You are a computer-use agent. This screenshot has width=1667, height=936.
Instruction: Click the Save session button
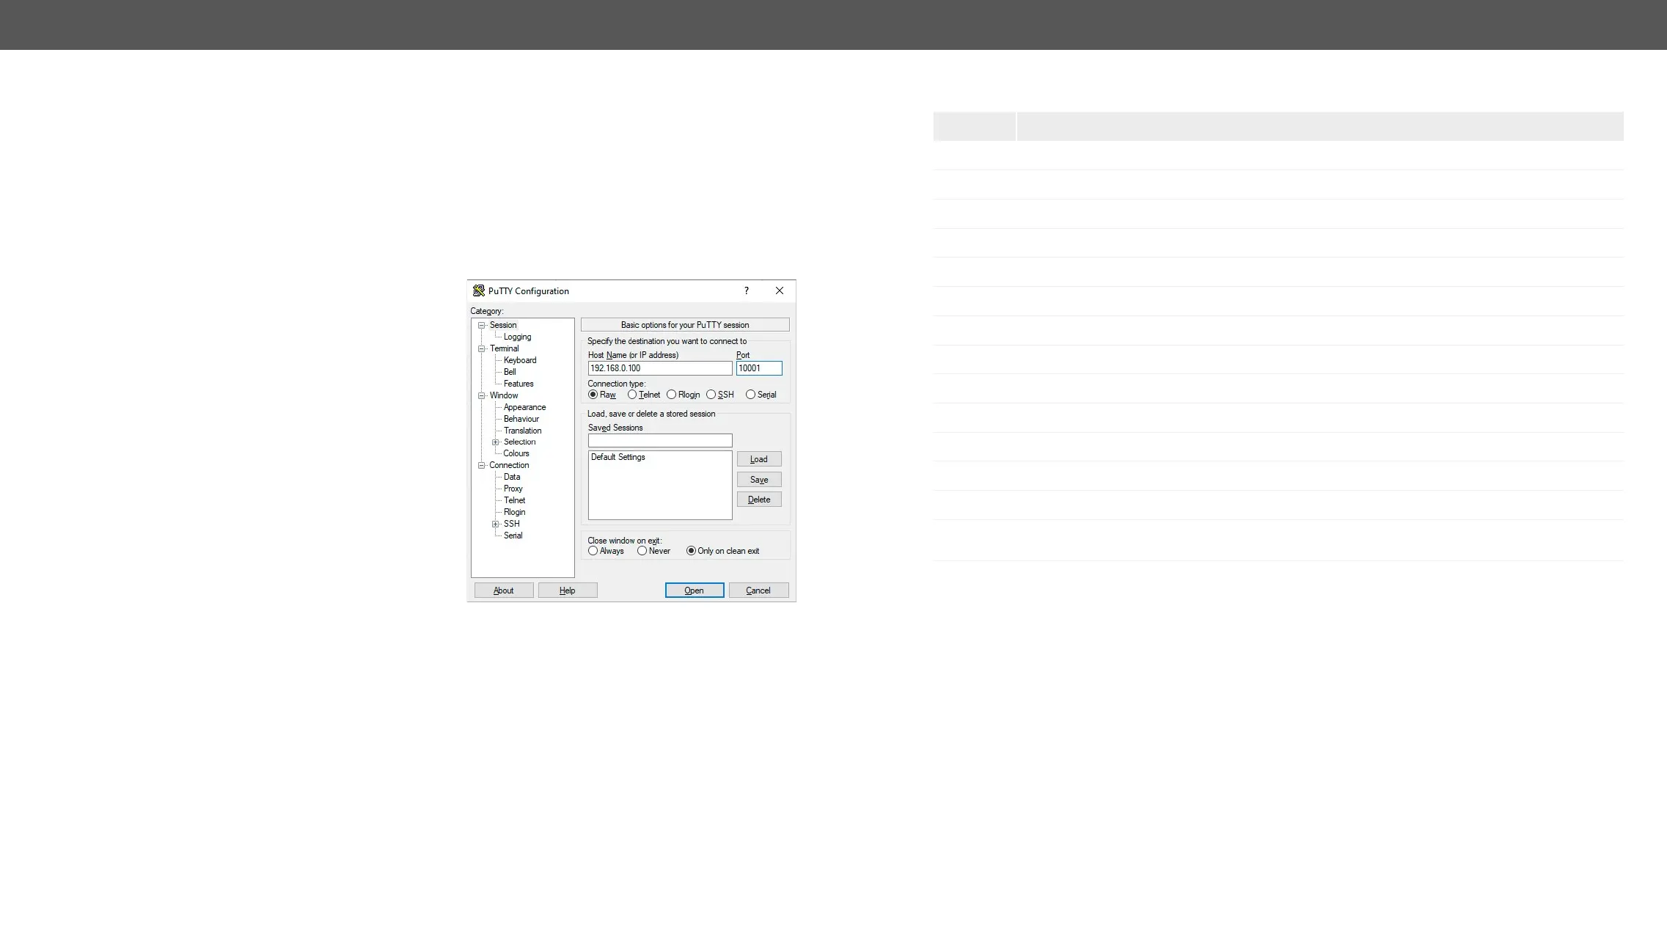tap(759, 480)
